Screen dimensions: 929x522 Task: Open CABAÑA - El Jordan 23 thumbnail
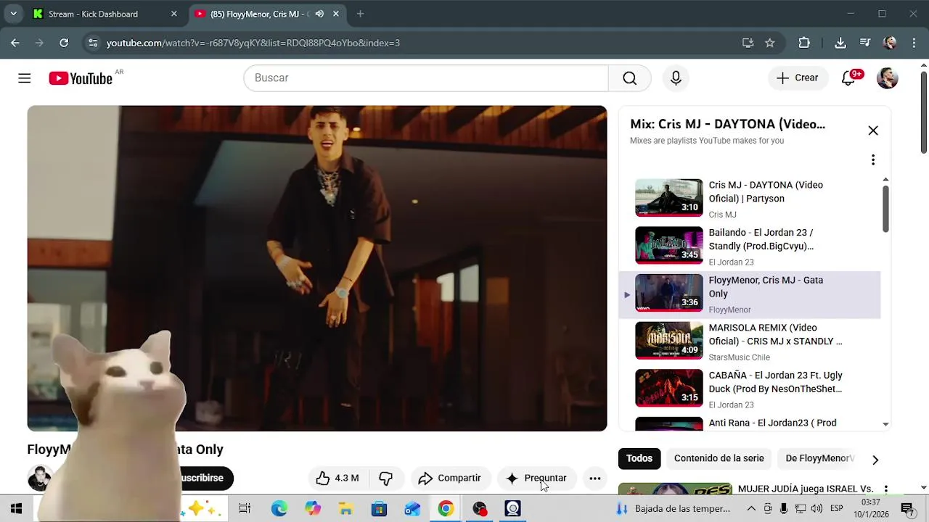(x=669, y=388)
